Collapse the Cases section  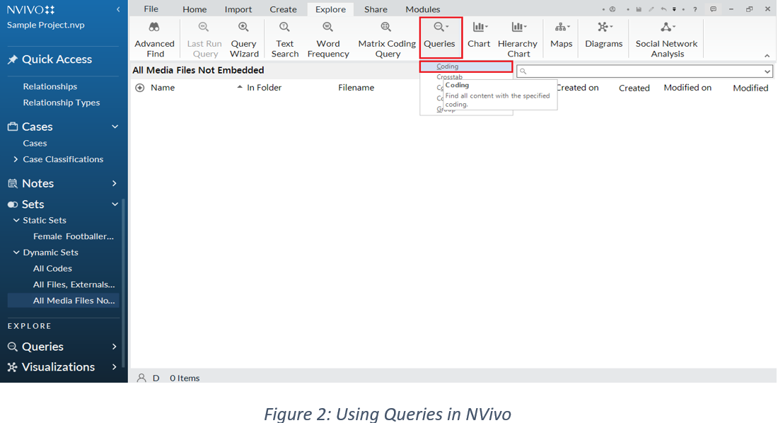tap(113, 126)
